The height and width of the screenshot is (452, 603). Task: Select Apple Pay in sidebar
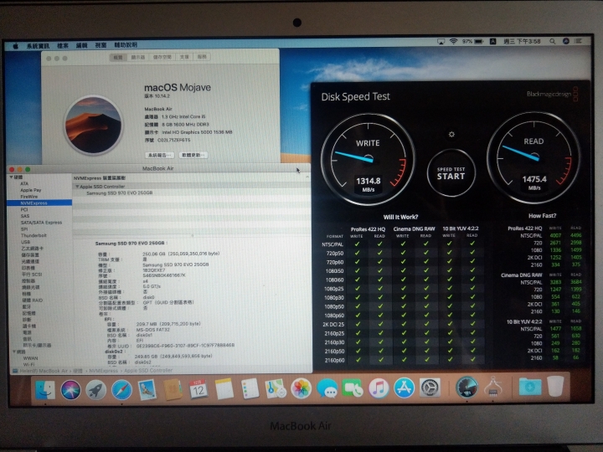click(31, 190)
